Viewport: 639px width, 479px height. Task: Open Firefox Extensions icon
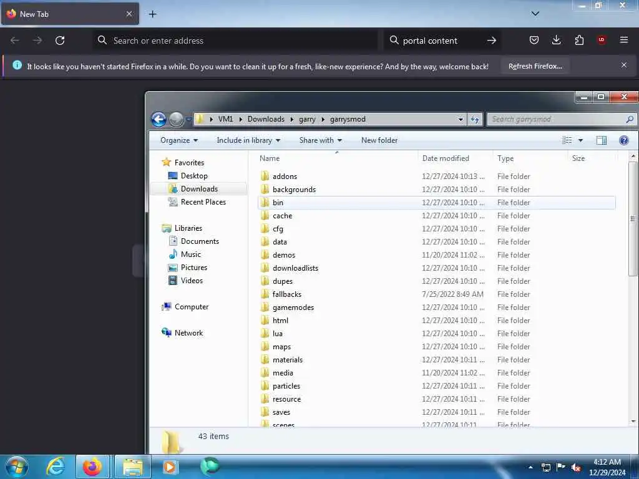click(579, 40)
